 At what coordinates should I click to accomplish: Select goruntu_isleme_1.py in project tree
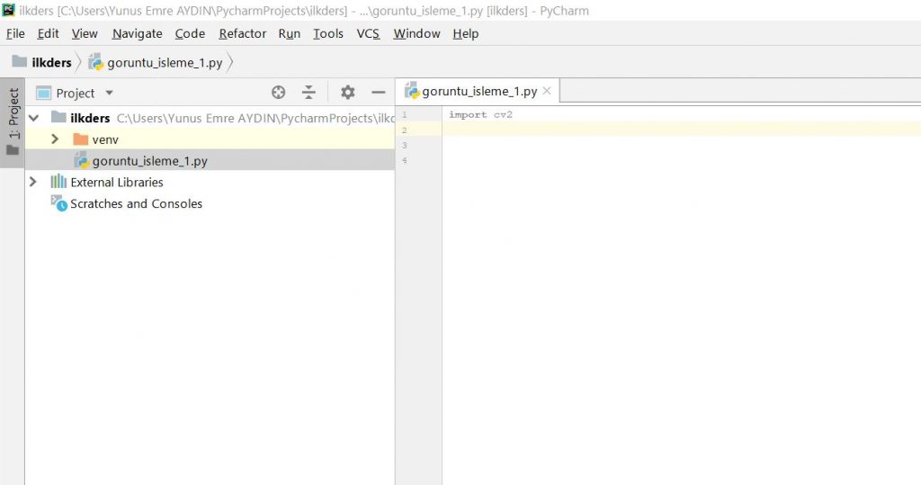(149, 161)
